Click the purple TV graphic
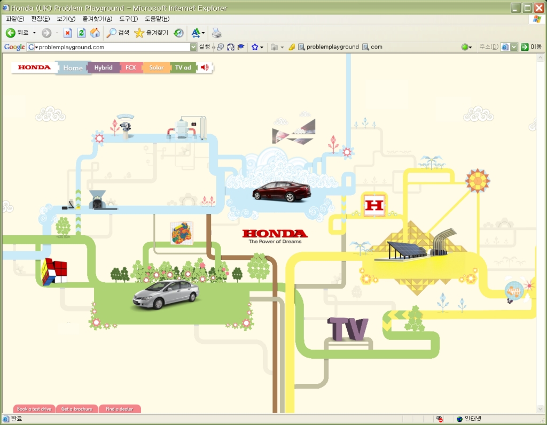The width and height of the screenshot is (547, 425). (x=347, y=328)
